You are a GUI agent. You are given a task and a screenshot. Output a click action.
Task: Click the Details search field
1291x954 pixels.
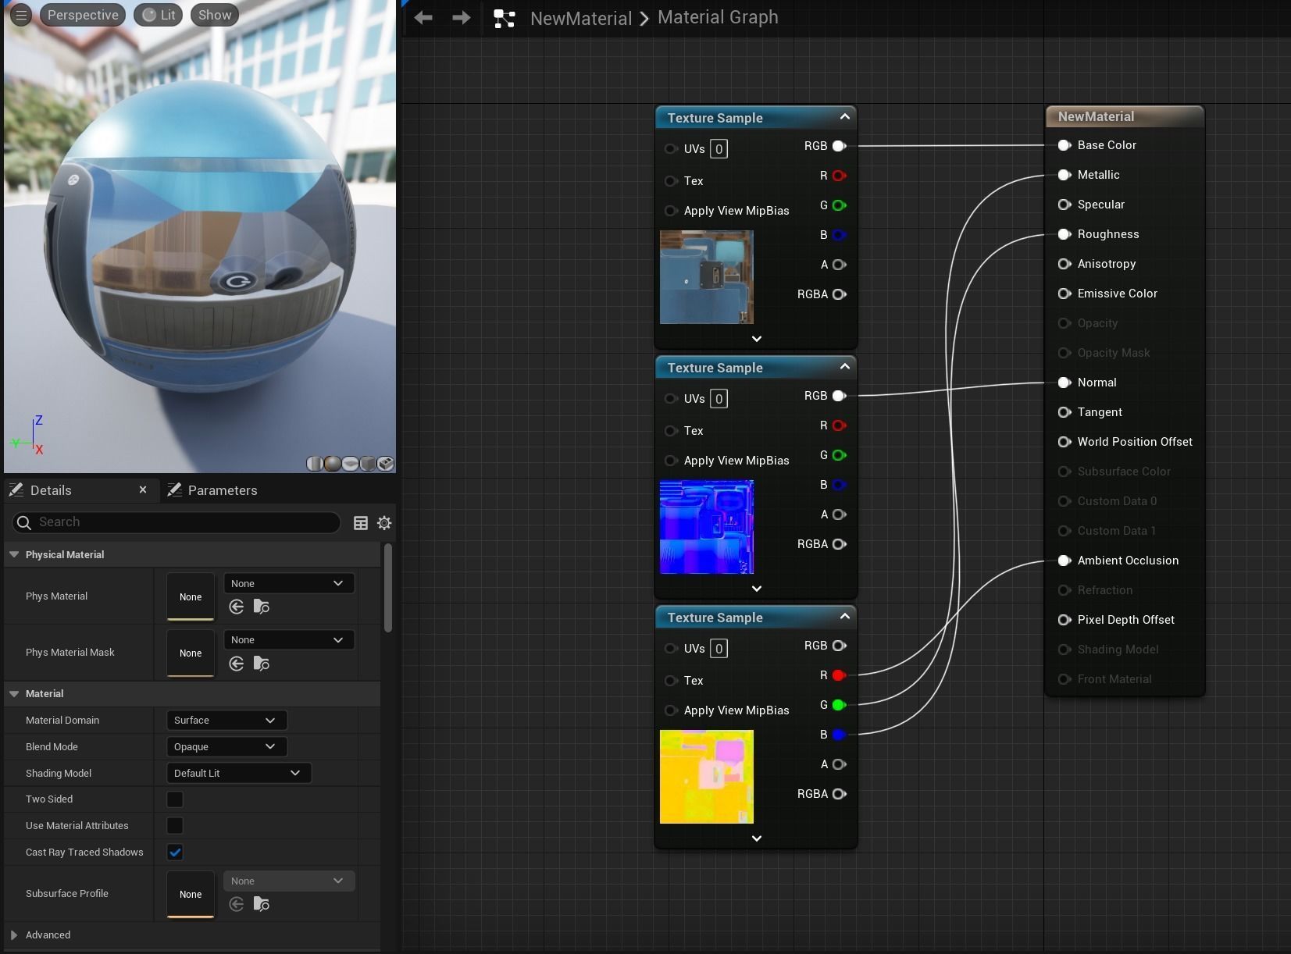point(177,522)
